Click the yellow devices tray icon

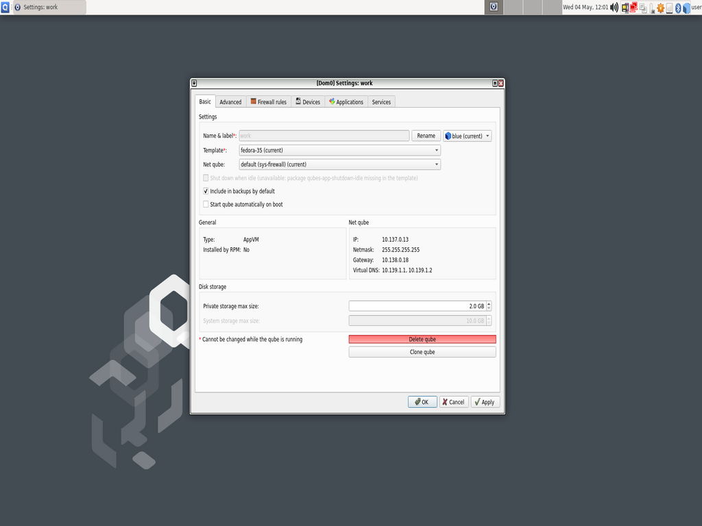tap(625, 8)
